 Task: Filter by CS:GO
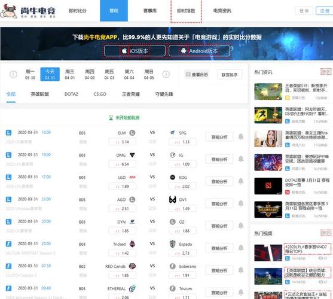(x=100, y=94)
